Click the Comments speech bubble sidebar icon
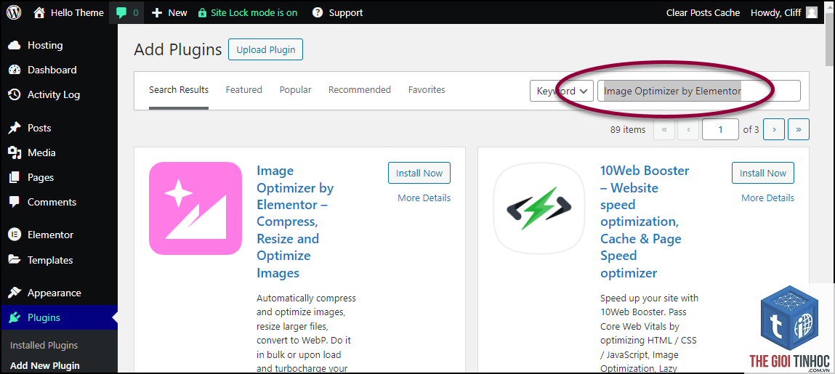Image resolution: width=835 pixels, height=374 pixels. tap(15, 202)
